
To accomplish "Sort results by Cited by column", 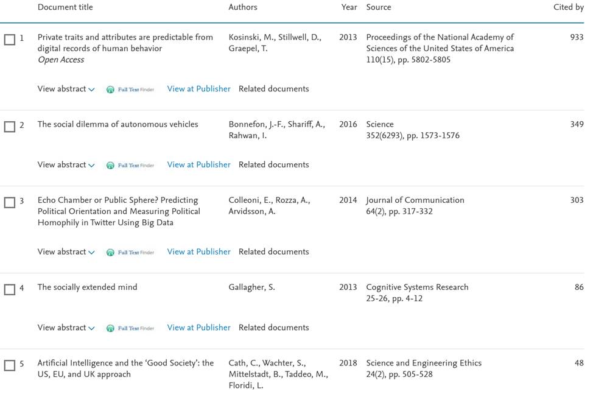I will [568, 7].
